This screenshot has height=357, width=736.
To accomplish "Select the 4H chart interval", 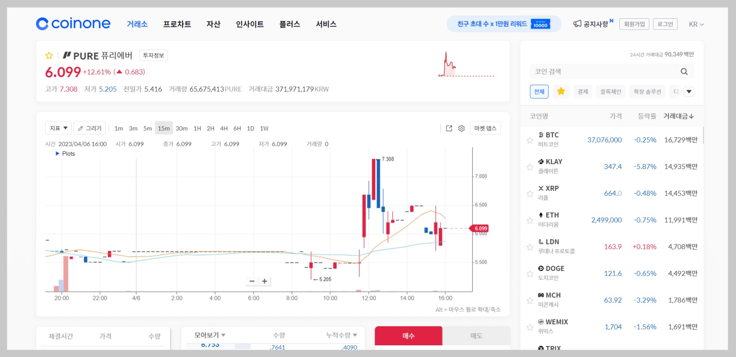I will point(224,128).
